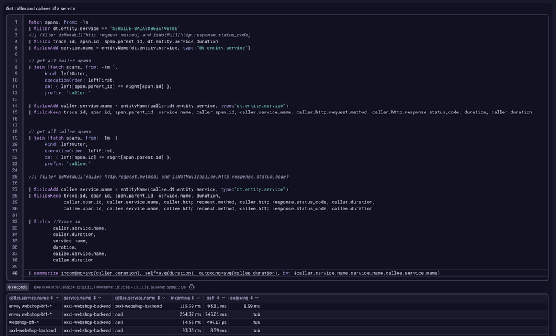Sort the incoming column
This screenshot has height=336, width=556.
(193, 298)
